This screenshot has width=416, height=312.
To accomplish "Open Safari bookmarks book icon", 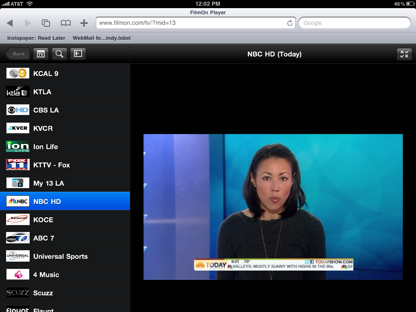I will [x=65, y=23].
